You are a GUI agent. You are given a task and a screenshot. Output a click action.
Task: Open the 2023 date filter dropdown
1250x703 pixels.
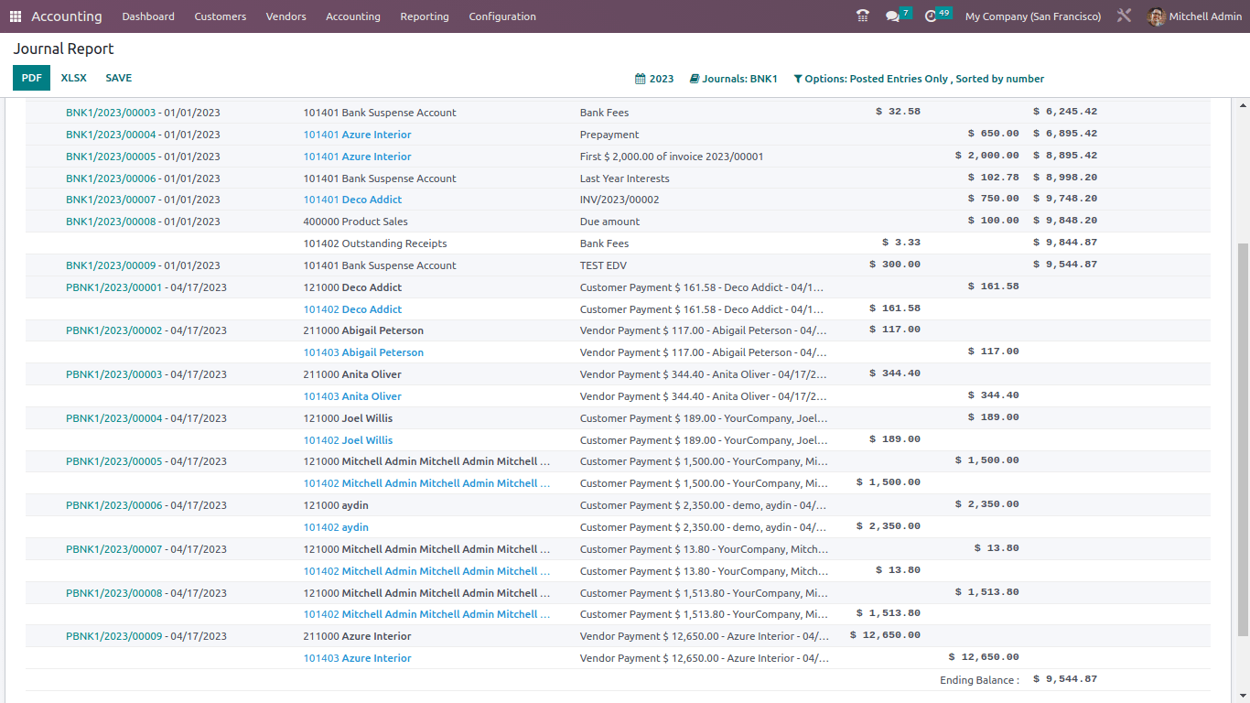[654, 79]
